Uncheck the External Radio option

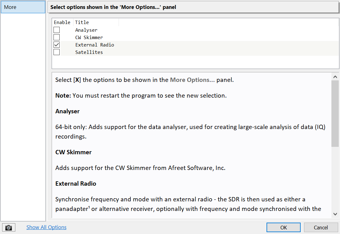point(57,45)
